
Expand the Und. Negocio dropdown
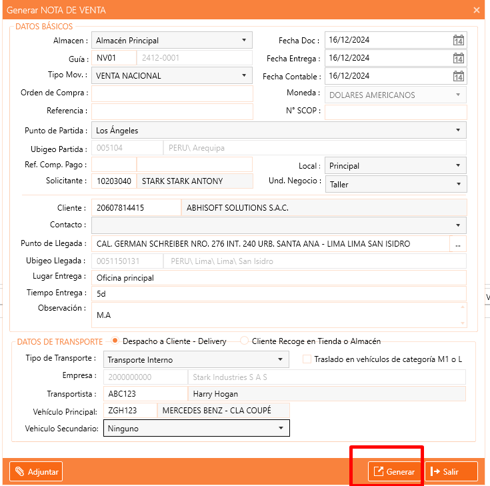click(396, 184)
